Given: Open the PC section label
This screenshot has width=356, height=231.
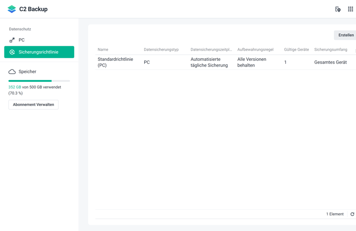Looking at the screenshot, I should tap(21, 40).
